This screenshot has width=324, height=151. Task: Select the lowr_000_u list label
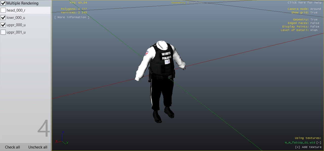[x=16, y=18]
